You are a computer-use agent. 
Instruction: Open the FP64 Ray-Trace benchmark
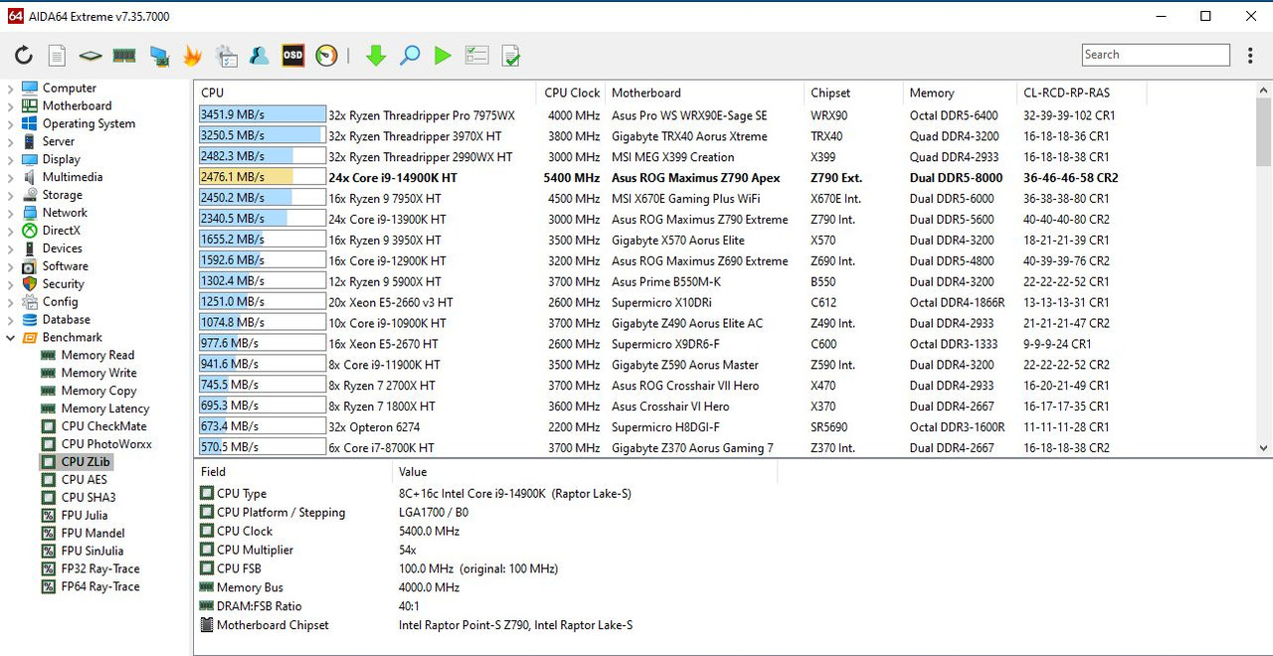[100, 587]
